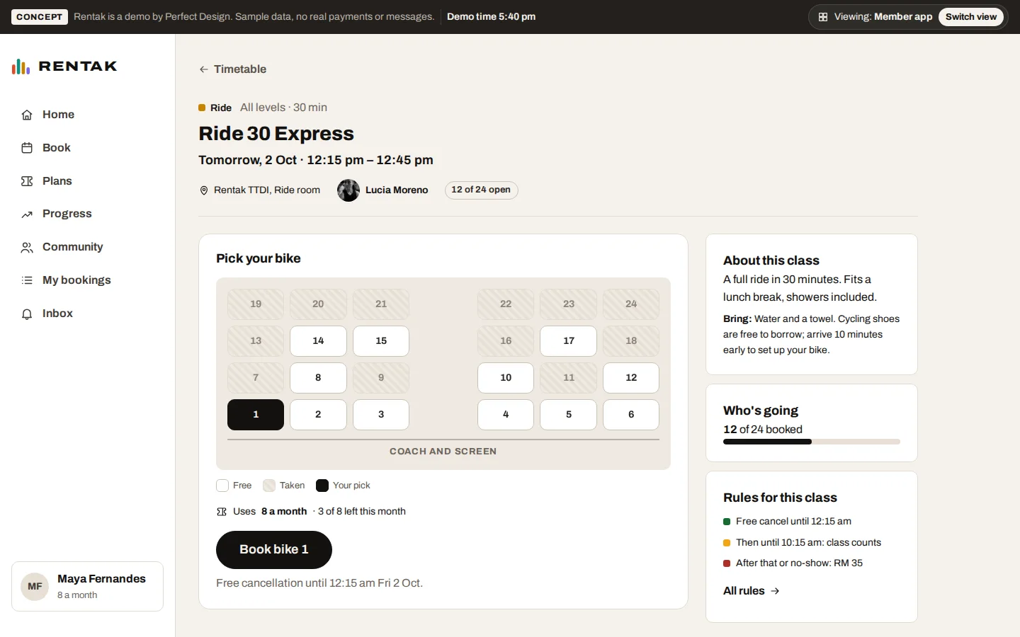Open the All rules link
Viewport: 1020px width, 637px height.
point(752,591)
